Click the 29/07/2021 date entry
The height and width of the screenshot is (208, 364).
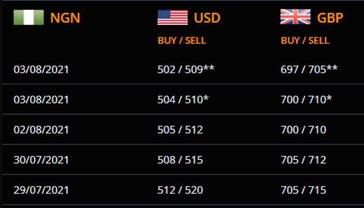tap(41, 189)
